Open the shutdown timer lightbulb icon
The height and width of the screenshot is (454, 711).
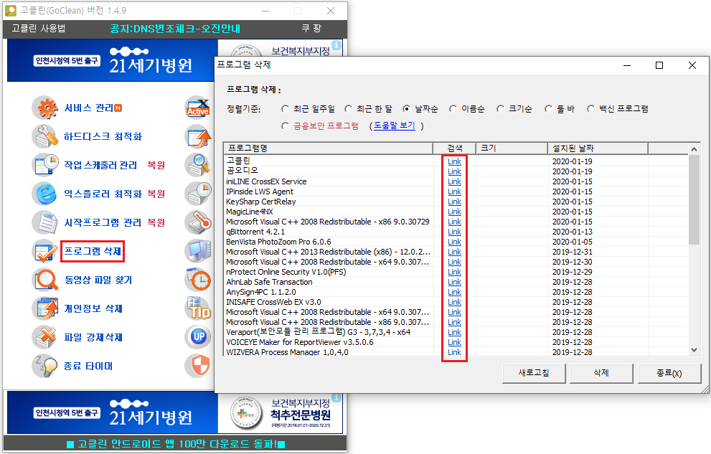click(45, 366)
